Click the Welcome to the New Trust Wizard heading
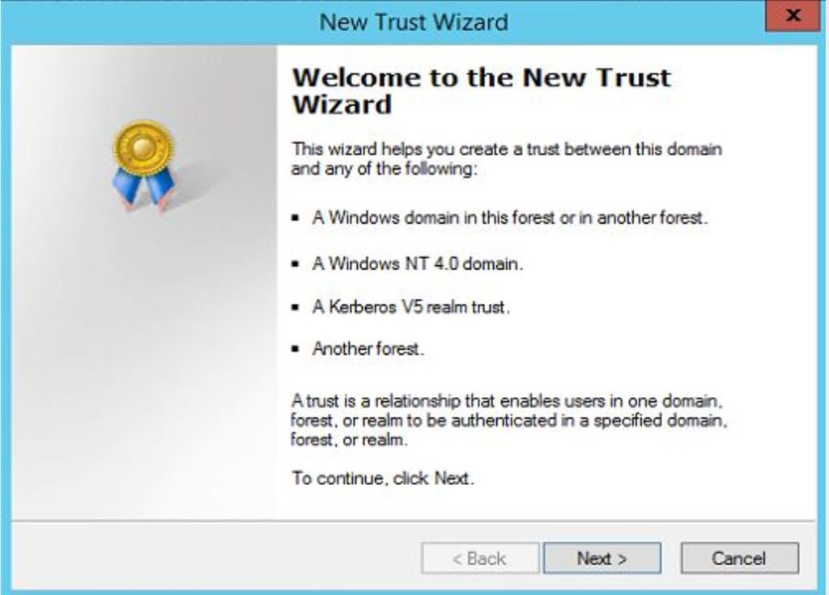The image size is (829, 595). [481, 91]
